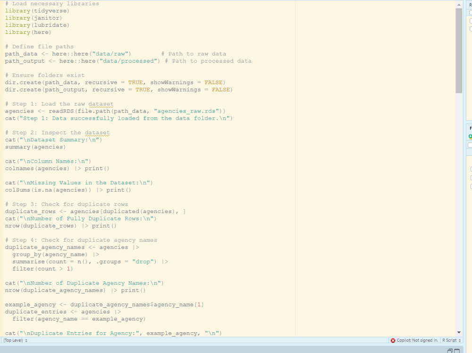Click the summary(agencies) line
The image size is (472, 353).
coord(35,147)
